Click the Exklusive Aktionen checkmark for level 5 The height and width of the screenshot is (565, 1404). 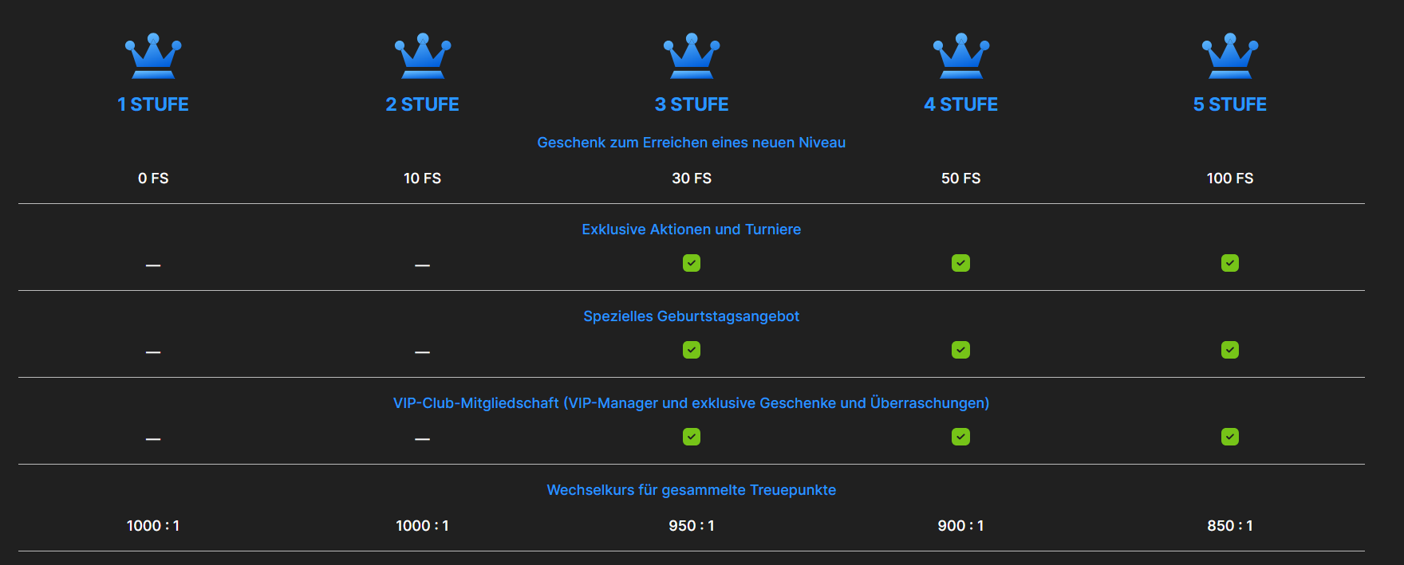(1230, 263)
